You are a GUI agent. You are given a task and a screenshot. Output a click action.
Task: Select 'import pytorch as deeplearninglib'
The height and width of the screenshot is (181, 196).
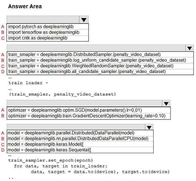tap(48, 27)
